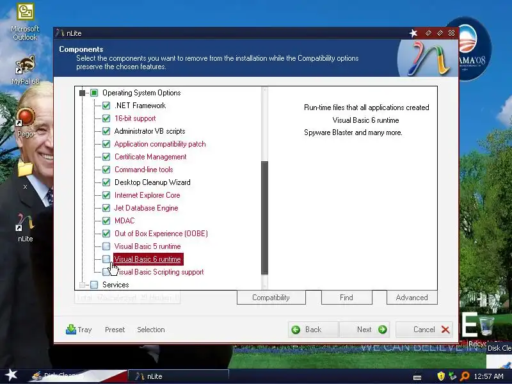This screenshot has width=512, height=384.
Task: Open the Selection menu
Action: click(x=151, y=330)
